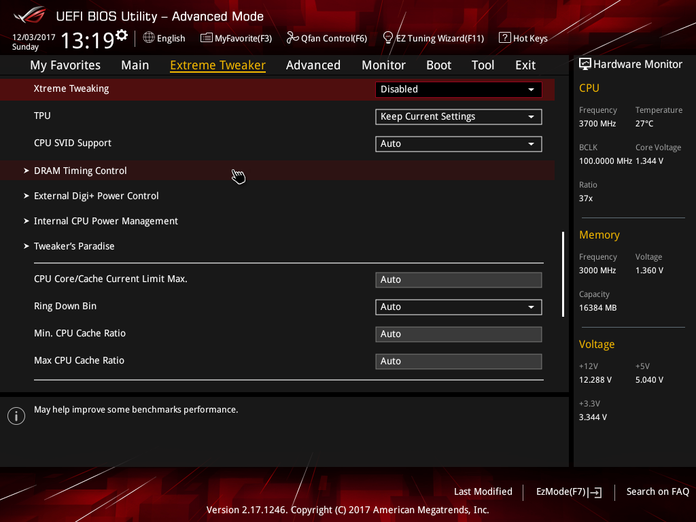The height and width of the screenshot is (522, 696).
Task: Click the CPU frequency value 3700 MHz
Action: (597, 124)
